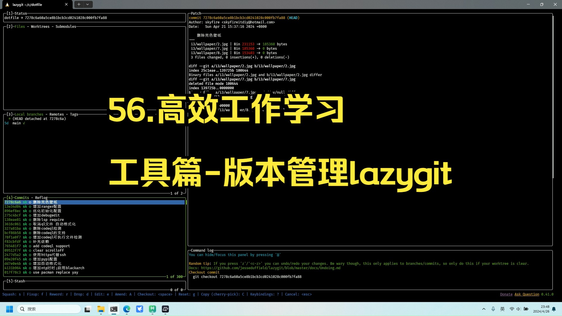Select commit bcf86b58 删除codeql的支持

pyautogui.click(x=95, y=233)
